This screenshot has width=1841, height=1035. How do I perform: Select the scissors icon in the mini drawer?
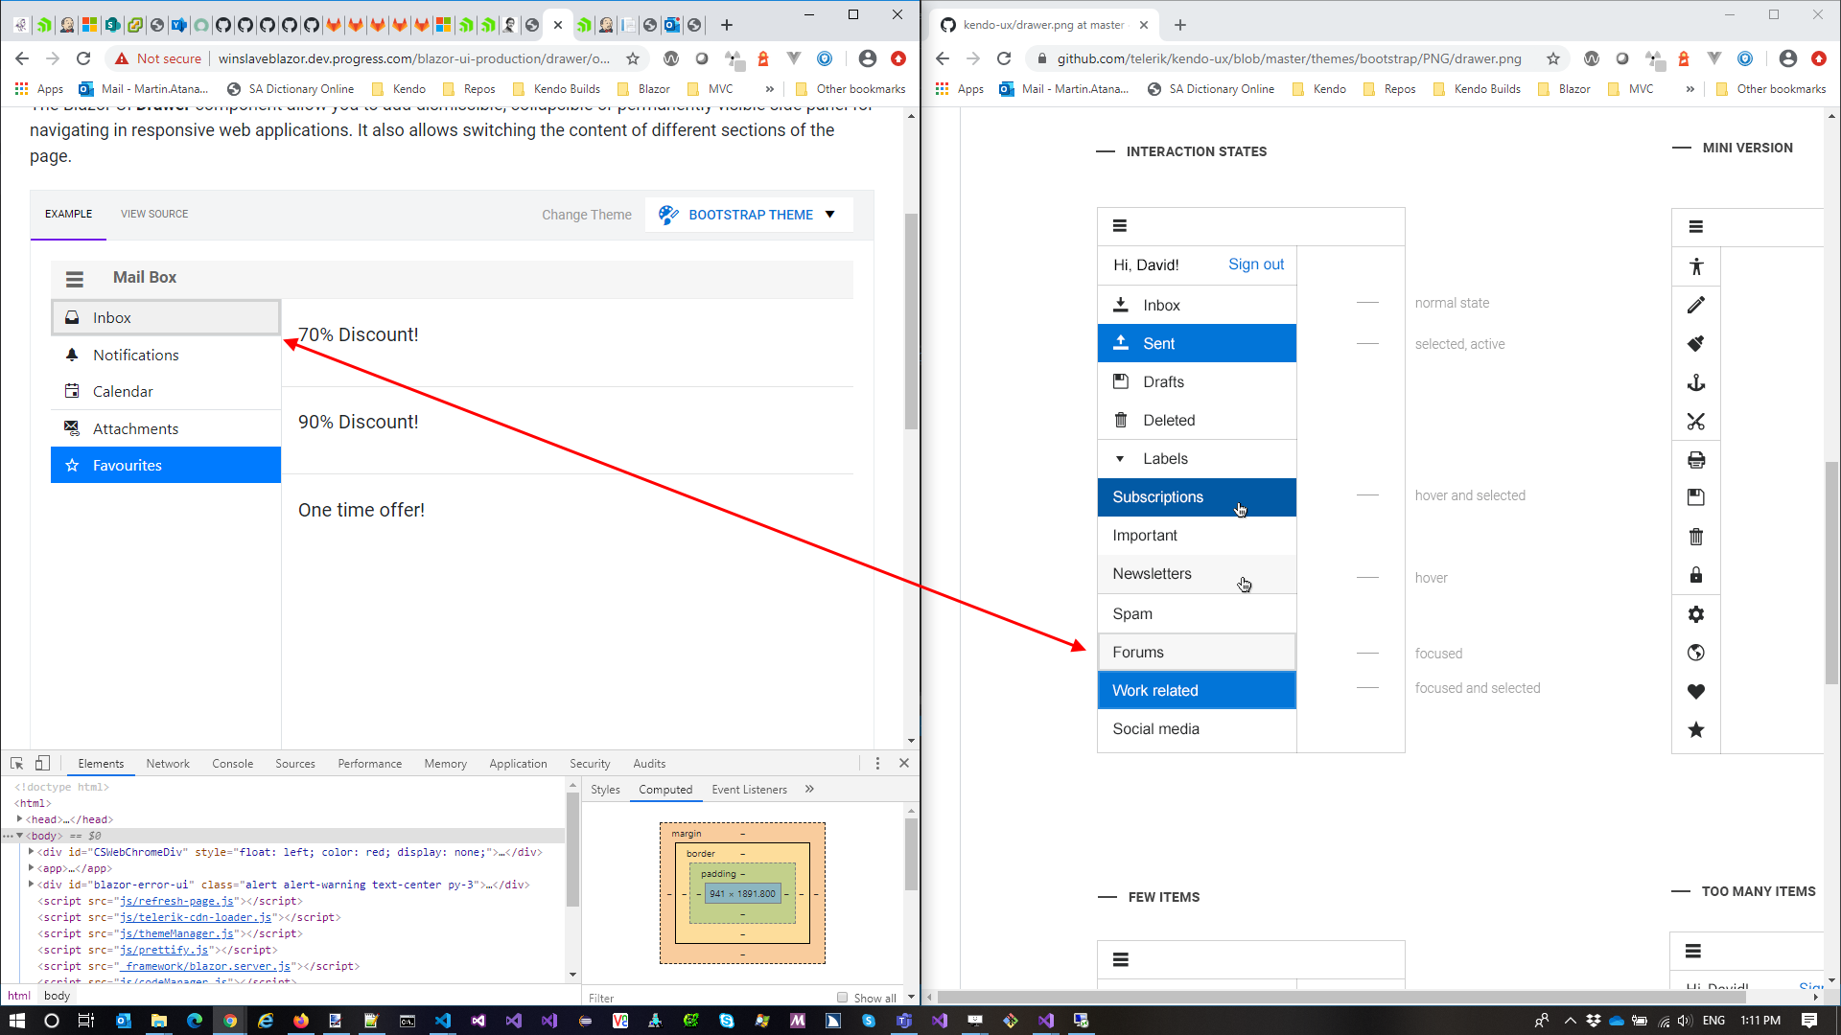[1696, 422]
